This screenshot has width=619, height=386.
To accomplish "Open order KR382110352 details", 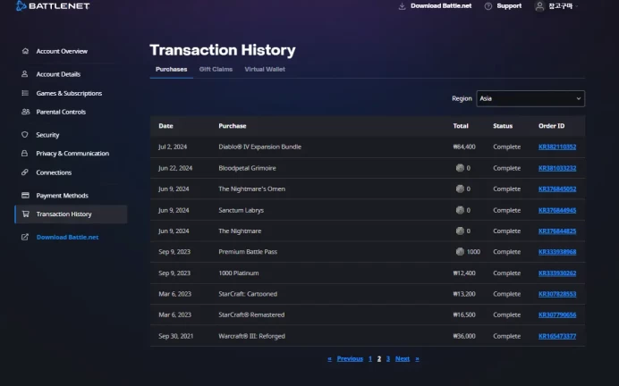I will click(x=557, y=147).
